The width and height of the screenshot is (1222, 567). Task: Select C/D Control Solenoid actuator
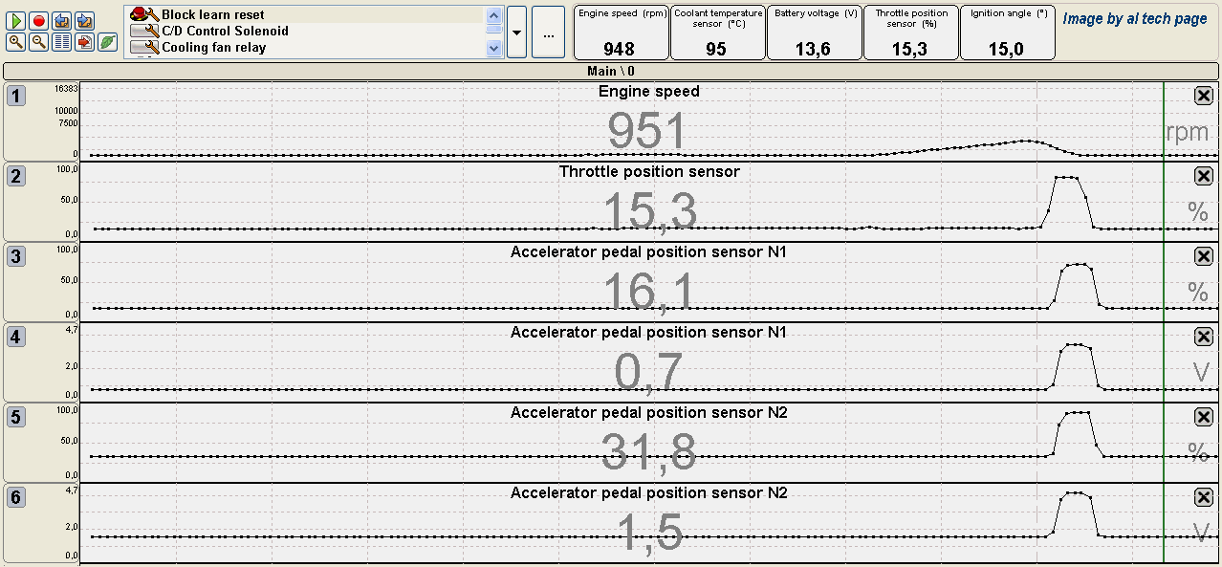[225, 31]
